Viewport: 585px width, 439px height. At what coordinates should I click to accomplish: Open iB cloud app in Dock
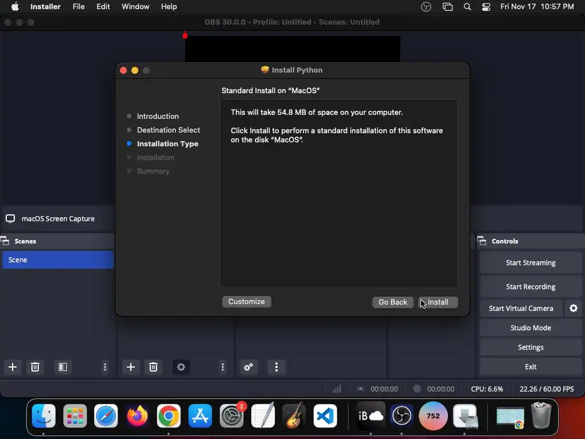point(370,416)
